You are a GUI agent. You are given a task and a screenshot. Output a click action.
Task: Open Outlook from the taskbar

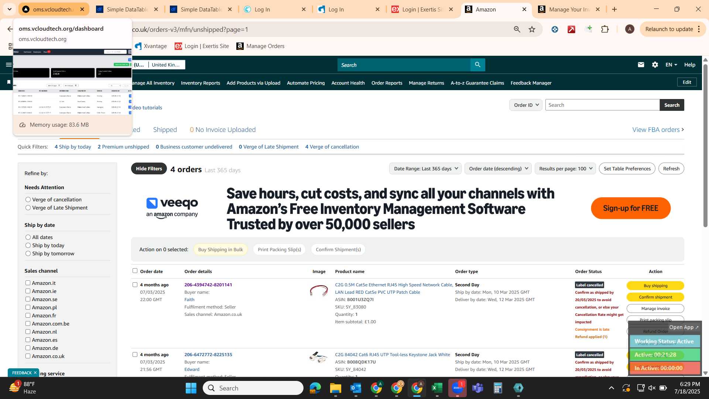pos(356,388)
